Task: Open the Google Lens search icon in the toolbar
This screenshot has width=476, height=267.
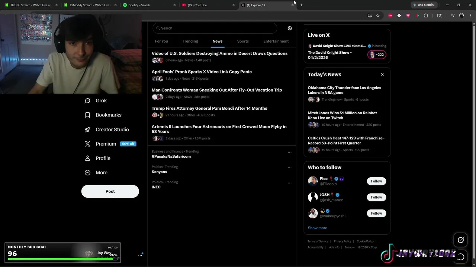Action: [439, 16]
